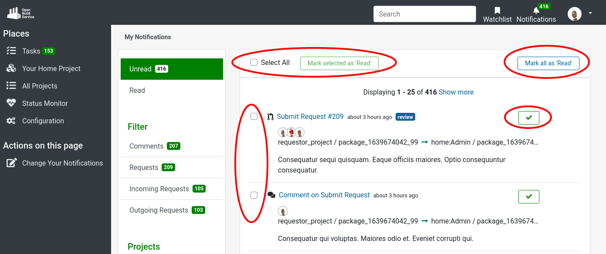Open the Notifications bell icon
The width and height of the screenshot is (606, 254).
(x=536, y=10)
